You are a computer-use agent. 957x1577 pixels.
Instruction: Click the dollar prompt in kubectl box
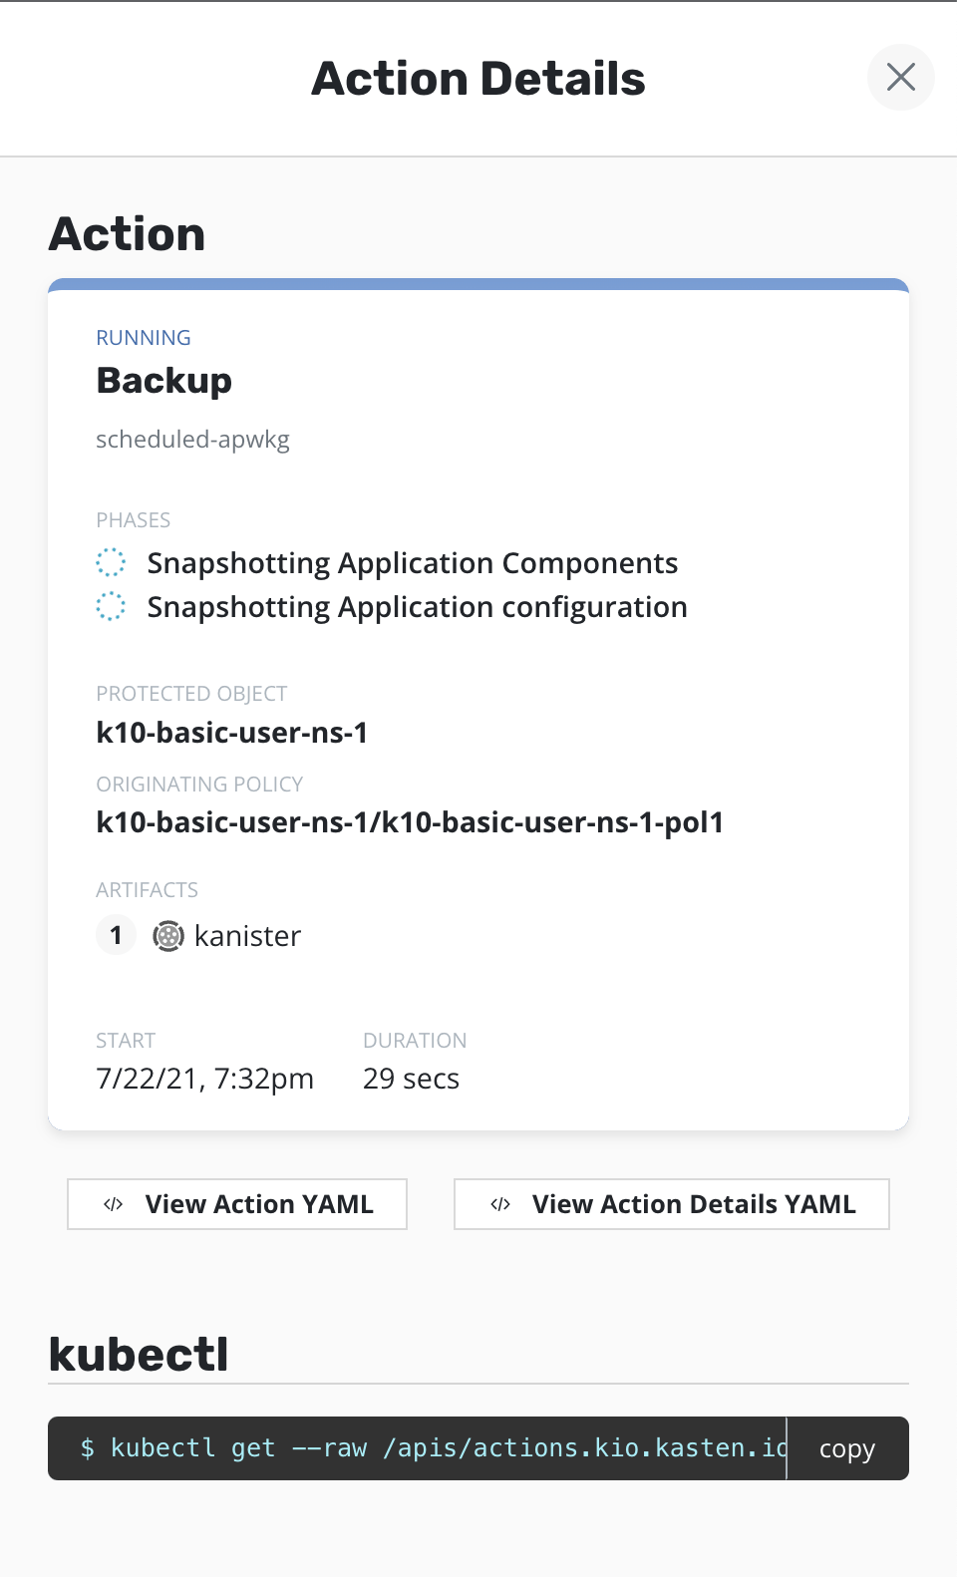click(88, 1448)
